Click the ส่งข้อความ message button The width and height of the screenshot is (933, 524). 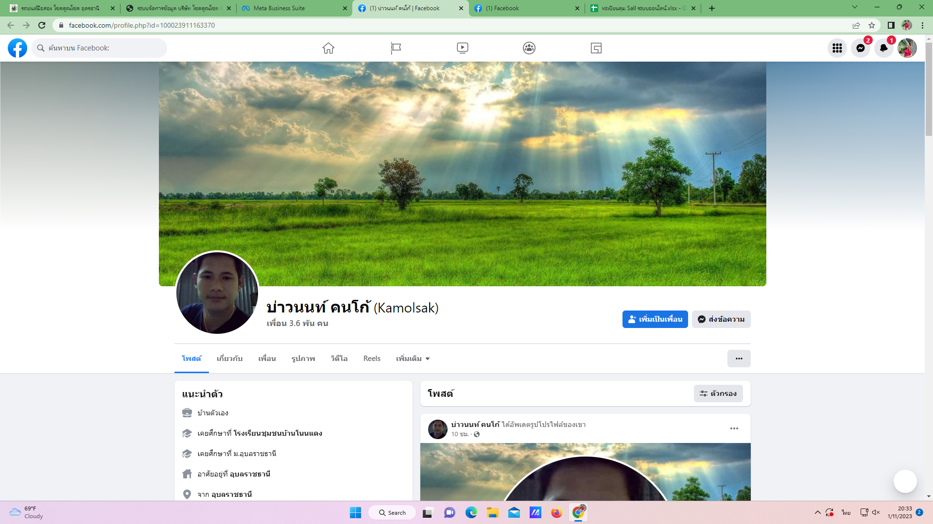click(x=721, y=319)
